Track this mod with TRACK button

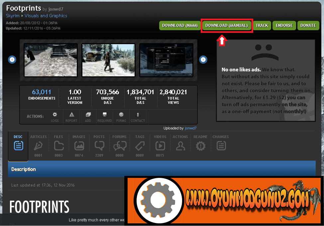[262, 26]
